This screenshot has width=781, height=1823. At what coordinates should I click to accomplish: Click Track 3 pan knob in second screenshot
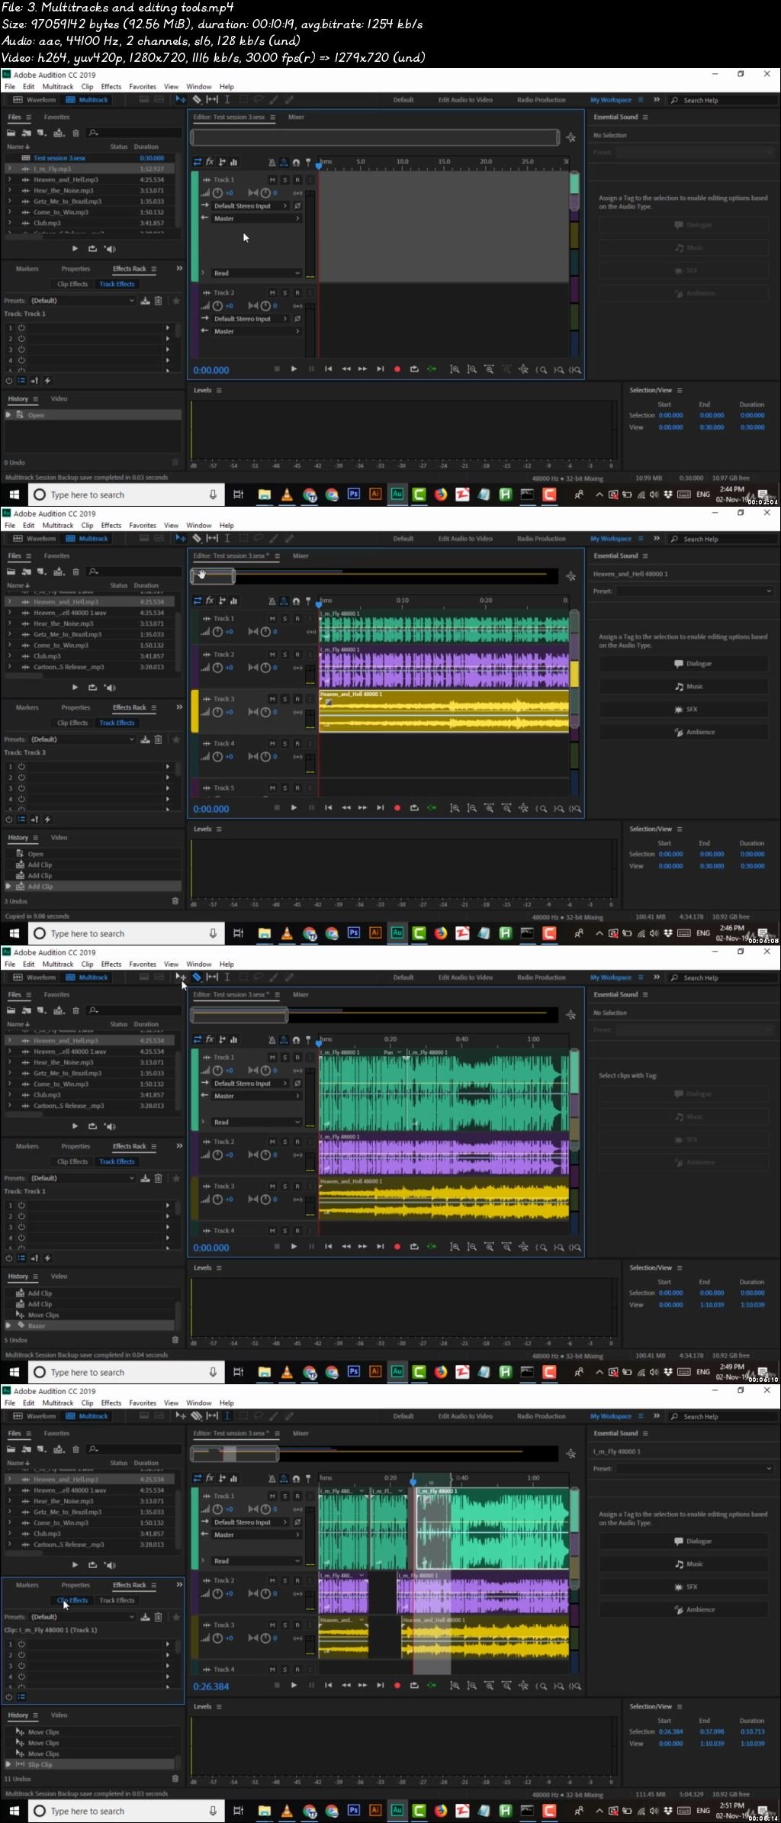tap(265, 712)
